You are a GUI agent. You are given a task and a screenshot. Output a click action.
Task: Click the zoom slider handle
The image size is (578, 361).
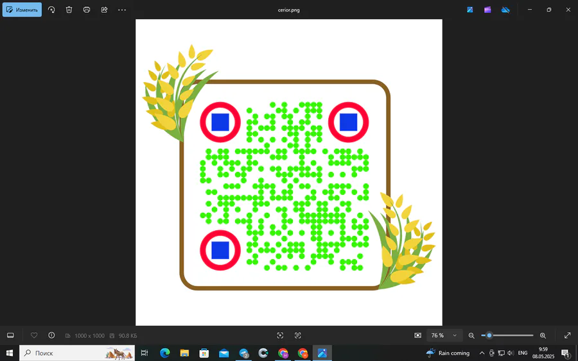point(489,335)
